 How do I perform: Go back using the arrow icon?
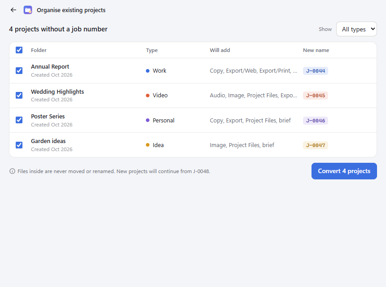(13, 10)
